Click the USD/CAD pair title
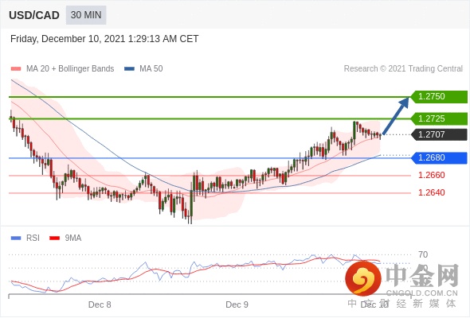 pyautogui.click(x=34, y=15)
